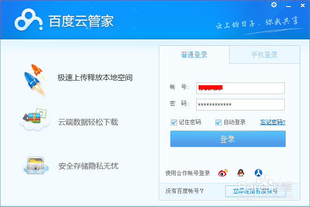This screenshot has height=207, width=310.
Task: Switch to the 普通登录 tab
Action: (x=194, y=55)
